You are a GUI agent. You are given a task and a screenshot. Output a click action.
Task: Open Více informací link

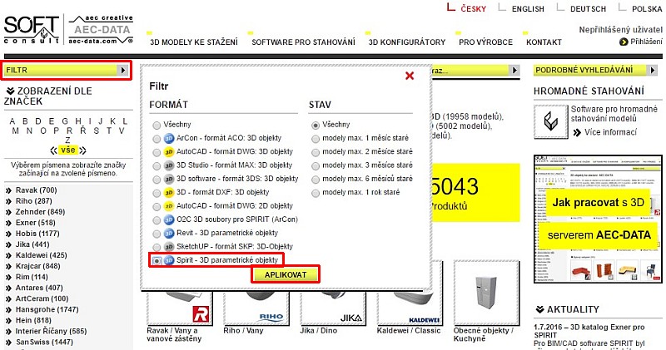pos(610,132)
